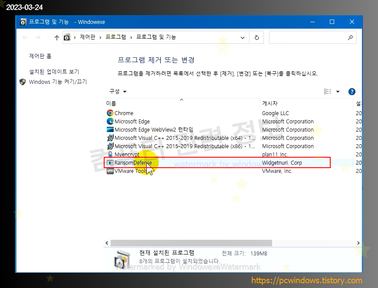Open Windows 기능 켜기/끄기
This screenshot has height=288, width=378.
point(58,82)
